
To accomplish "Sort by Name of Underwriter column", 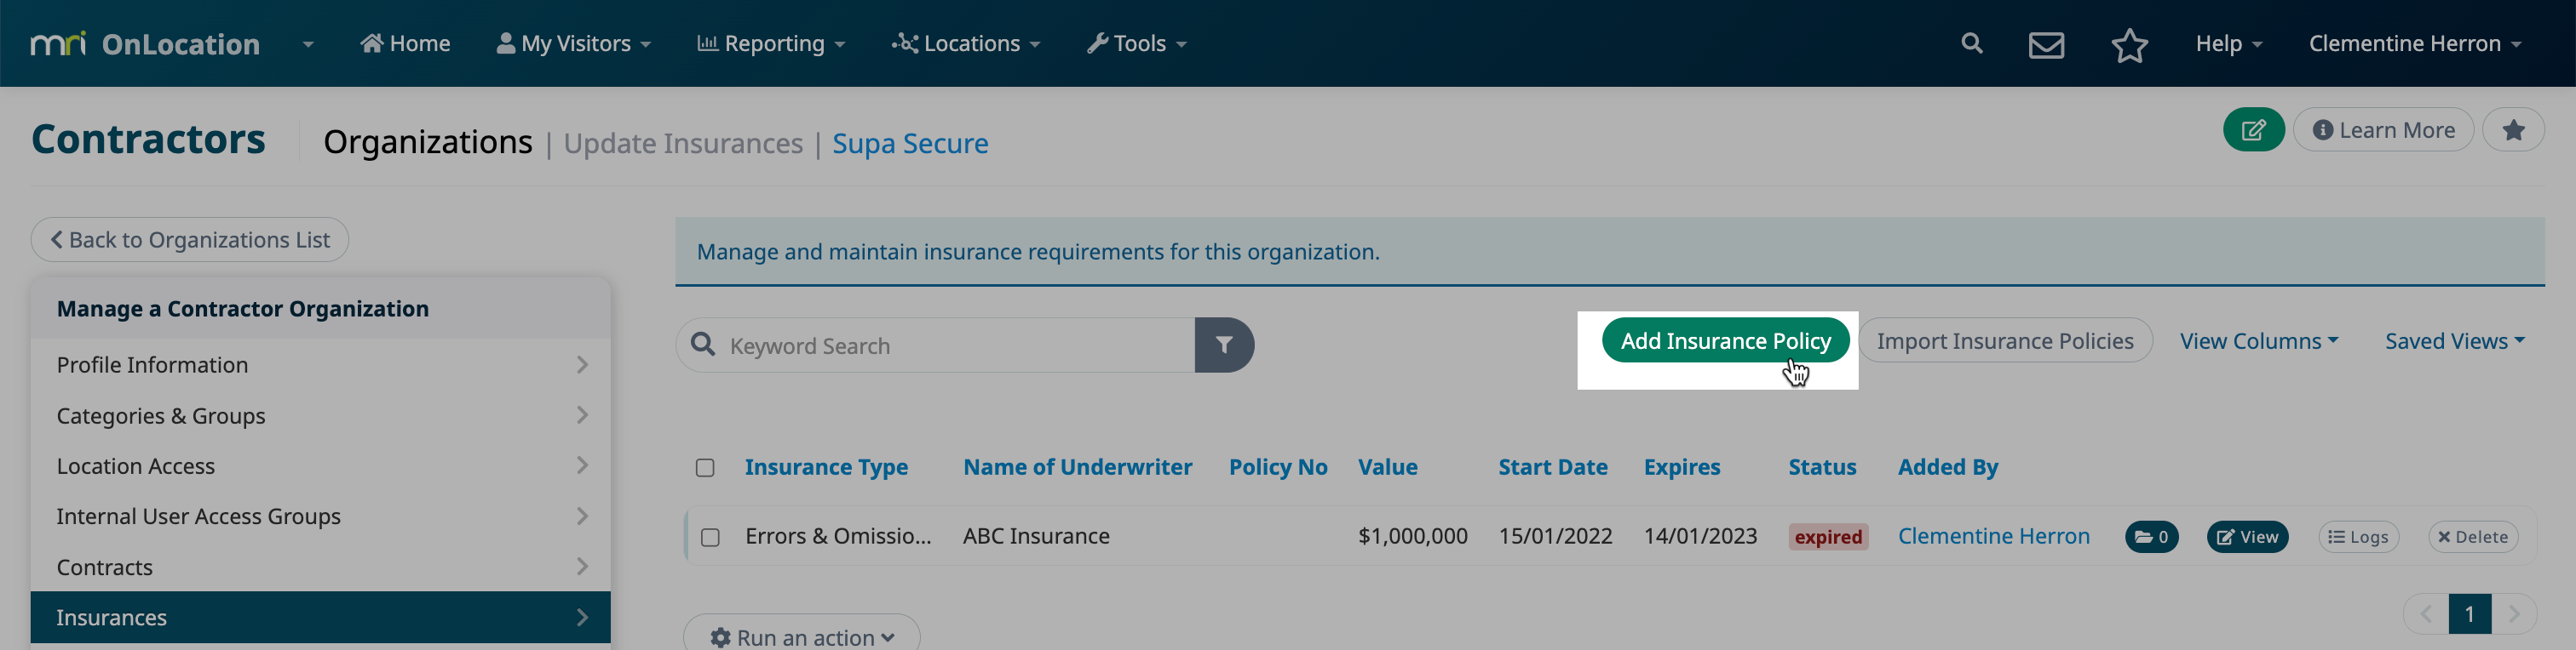I will [1077, 467].
